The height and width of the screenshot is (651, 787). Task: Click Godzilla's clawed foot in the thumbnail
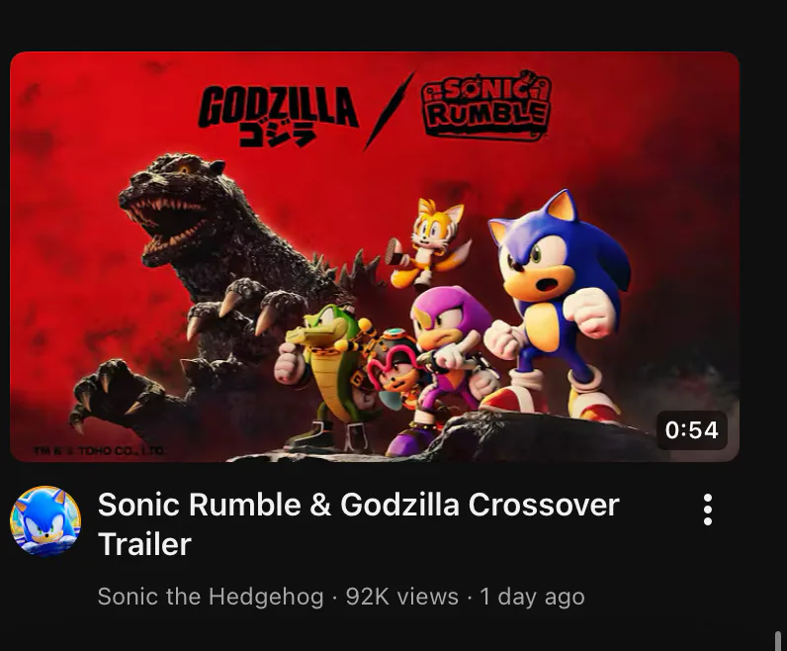point(119,396)
